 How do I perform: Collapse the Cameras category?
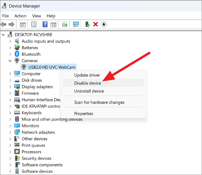pyautogui.click(x=10, y=61)
